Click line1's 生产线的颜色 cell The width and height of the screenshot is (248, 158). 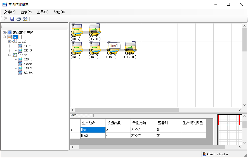point(193,130)
